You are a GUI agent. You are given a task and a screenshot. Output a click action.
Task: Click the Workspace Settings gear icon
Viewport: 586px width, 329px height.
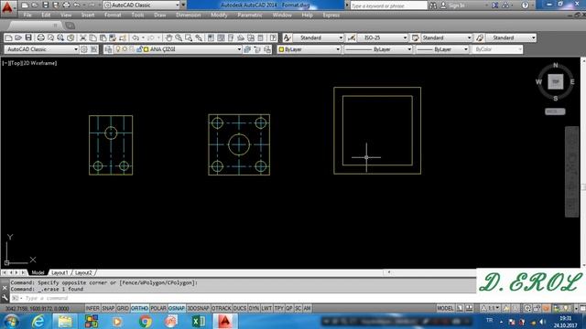83,49
